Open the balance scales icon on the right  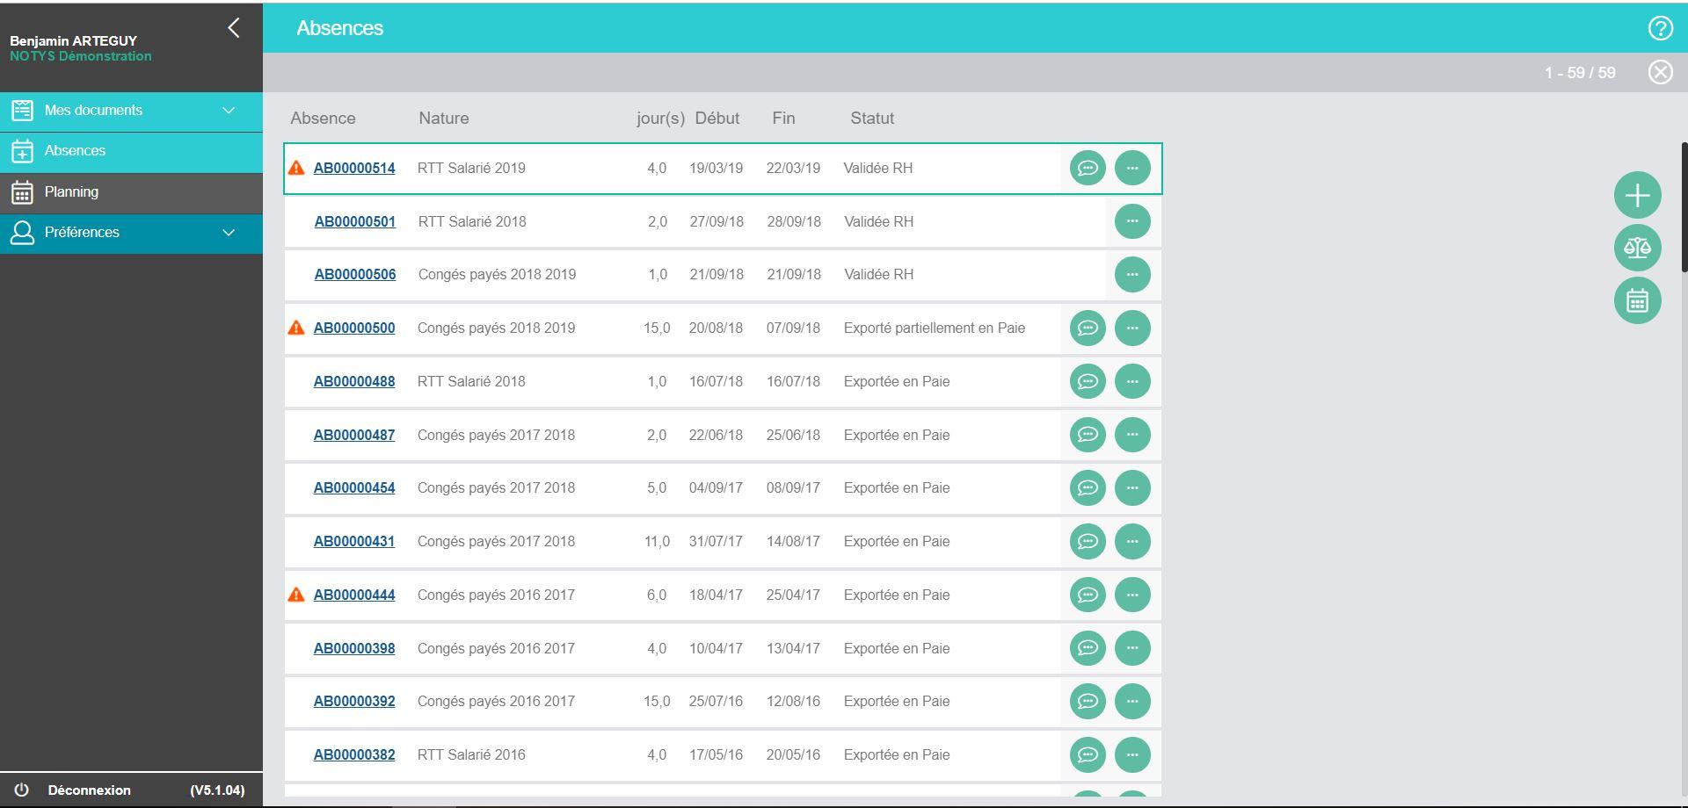point(1637,248)
